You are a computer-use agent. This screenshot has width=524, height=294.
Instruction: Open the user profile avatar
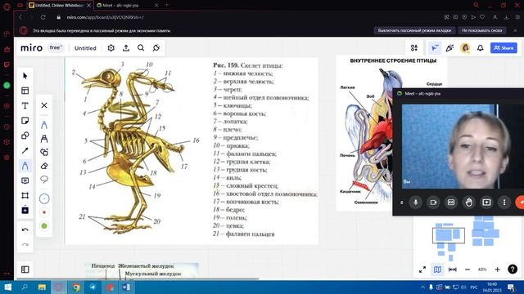point(465,48)
